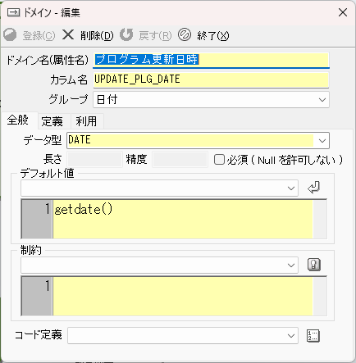Click the 長さ input field

(x=94, y=160)
